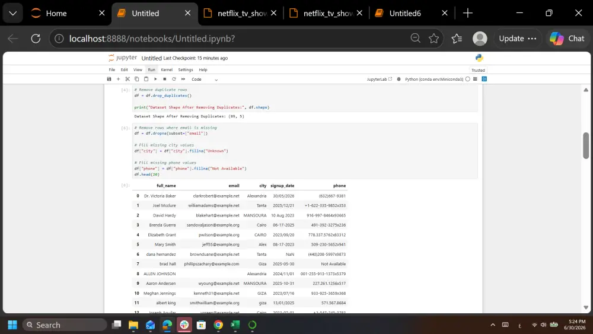593x334 pixels.
Task: Go back to previous page
Action: (13, 39)
